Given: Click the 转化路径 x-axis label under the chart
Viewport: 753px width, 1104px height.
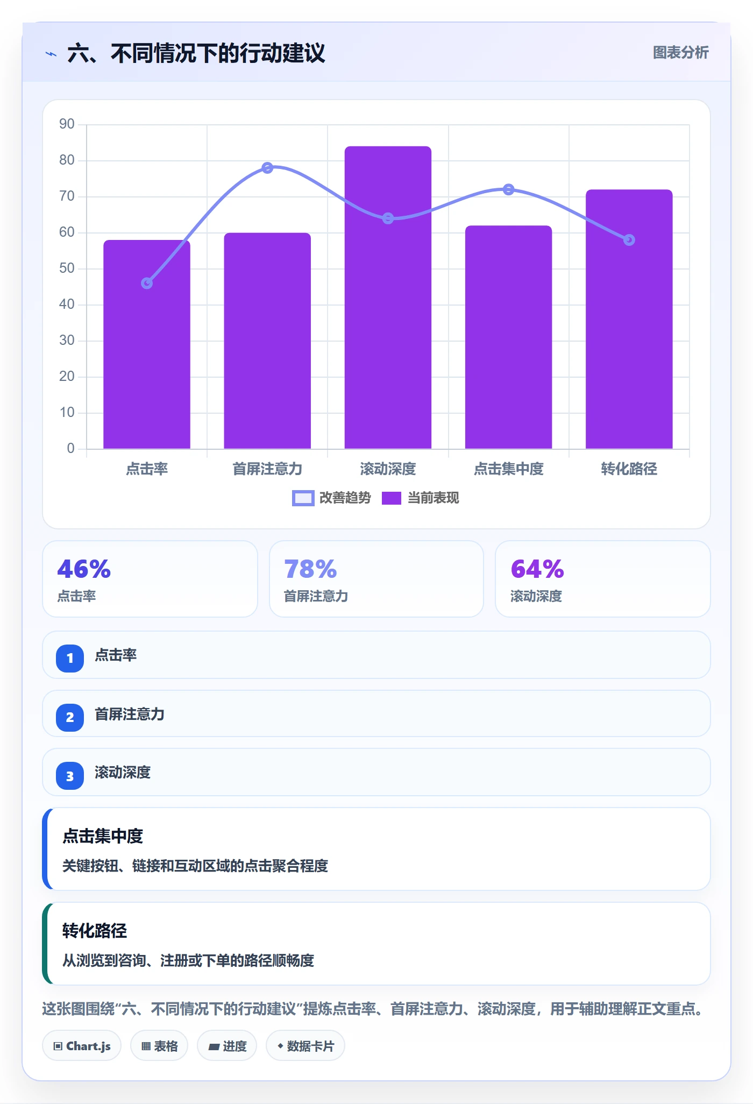Looking at the screenshot, I should click(x=629, y=469).
